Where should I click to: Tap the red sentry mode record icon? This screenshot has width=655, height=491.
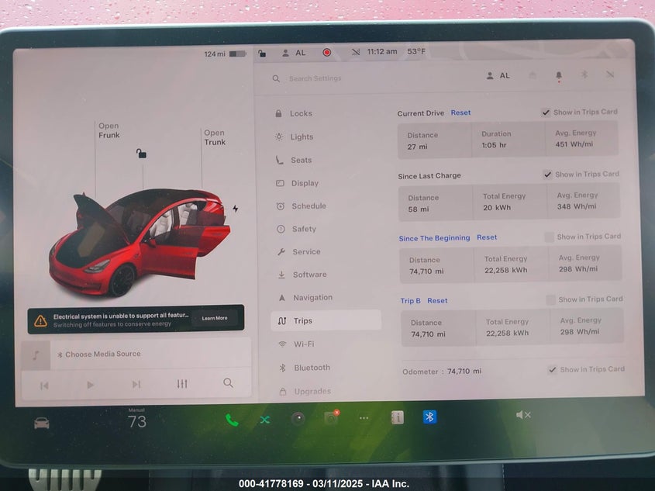[327, 53]
